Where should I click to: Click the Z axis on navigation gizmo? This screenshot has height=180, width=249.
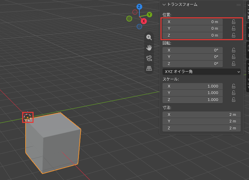[139, 7]
